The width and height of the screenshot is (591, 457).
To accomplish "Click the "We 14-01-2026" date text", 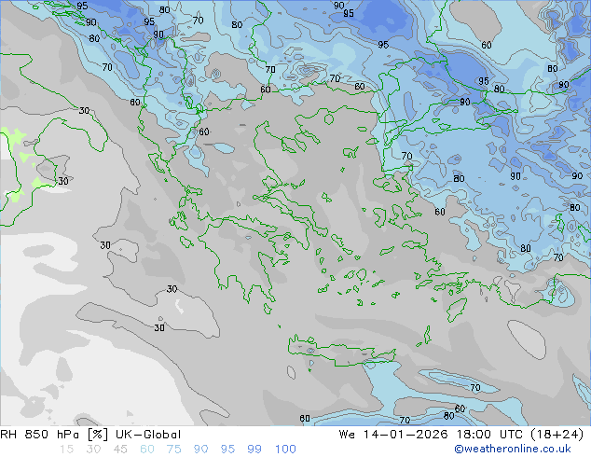I will (x=393, y=435).
